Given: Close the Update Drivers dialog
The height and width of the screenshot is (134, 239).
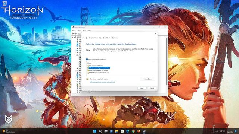Looking at the screenshot, I should click(x=155, y=34).
